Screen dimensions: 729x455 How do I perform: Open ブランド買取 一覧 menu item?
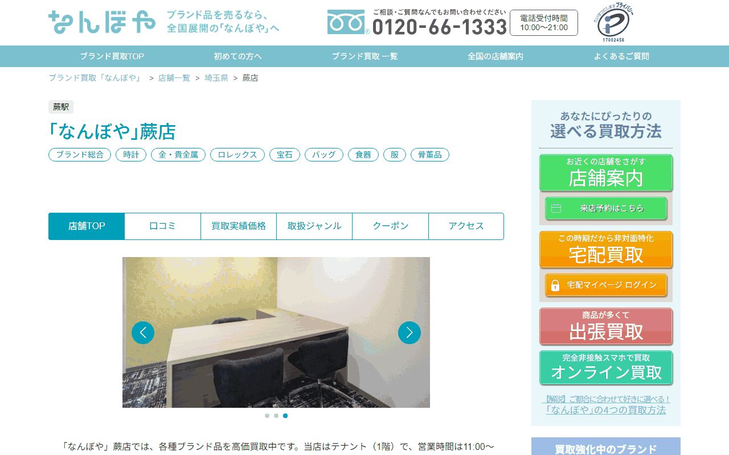pyautogui.click(x=365, y=56)
